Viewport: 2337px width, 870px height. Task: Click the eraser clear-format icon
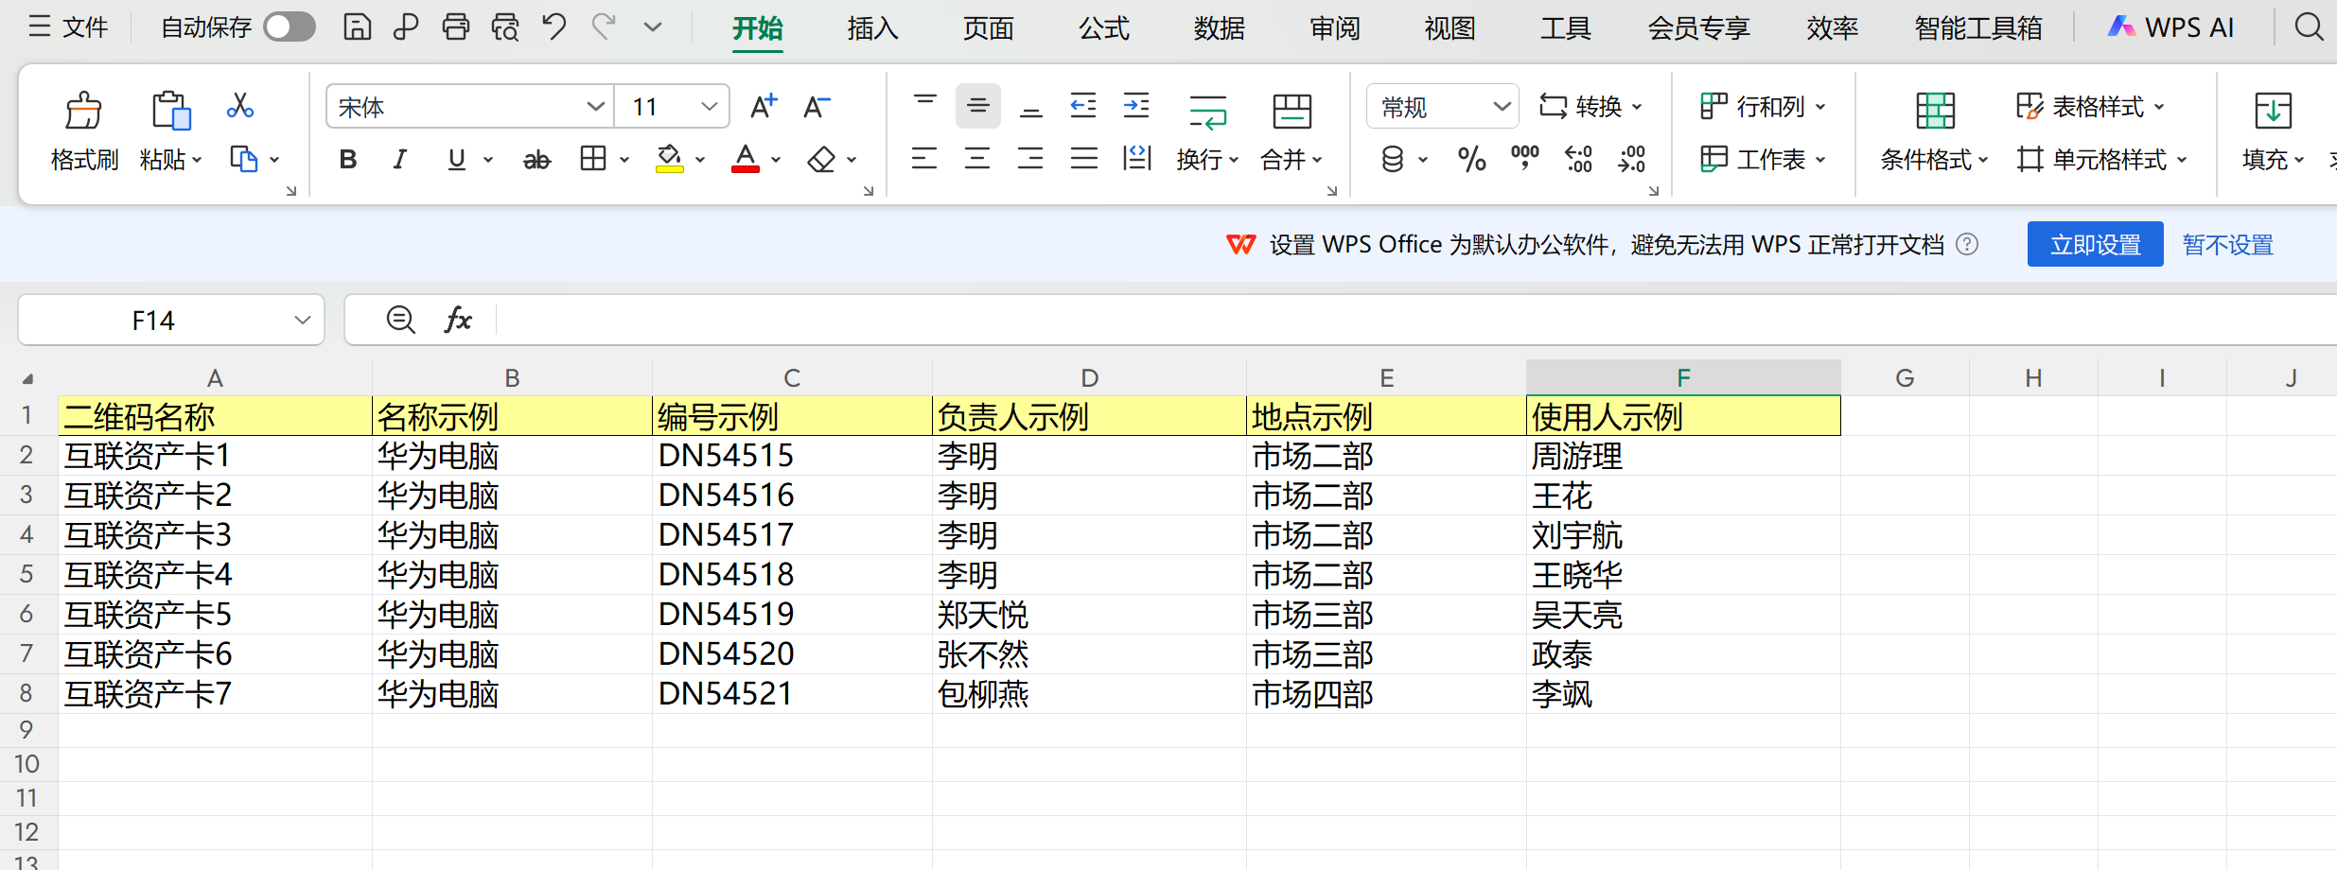[x=821, y=159]
